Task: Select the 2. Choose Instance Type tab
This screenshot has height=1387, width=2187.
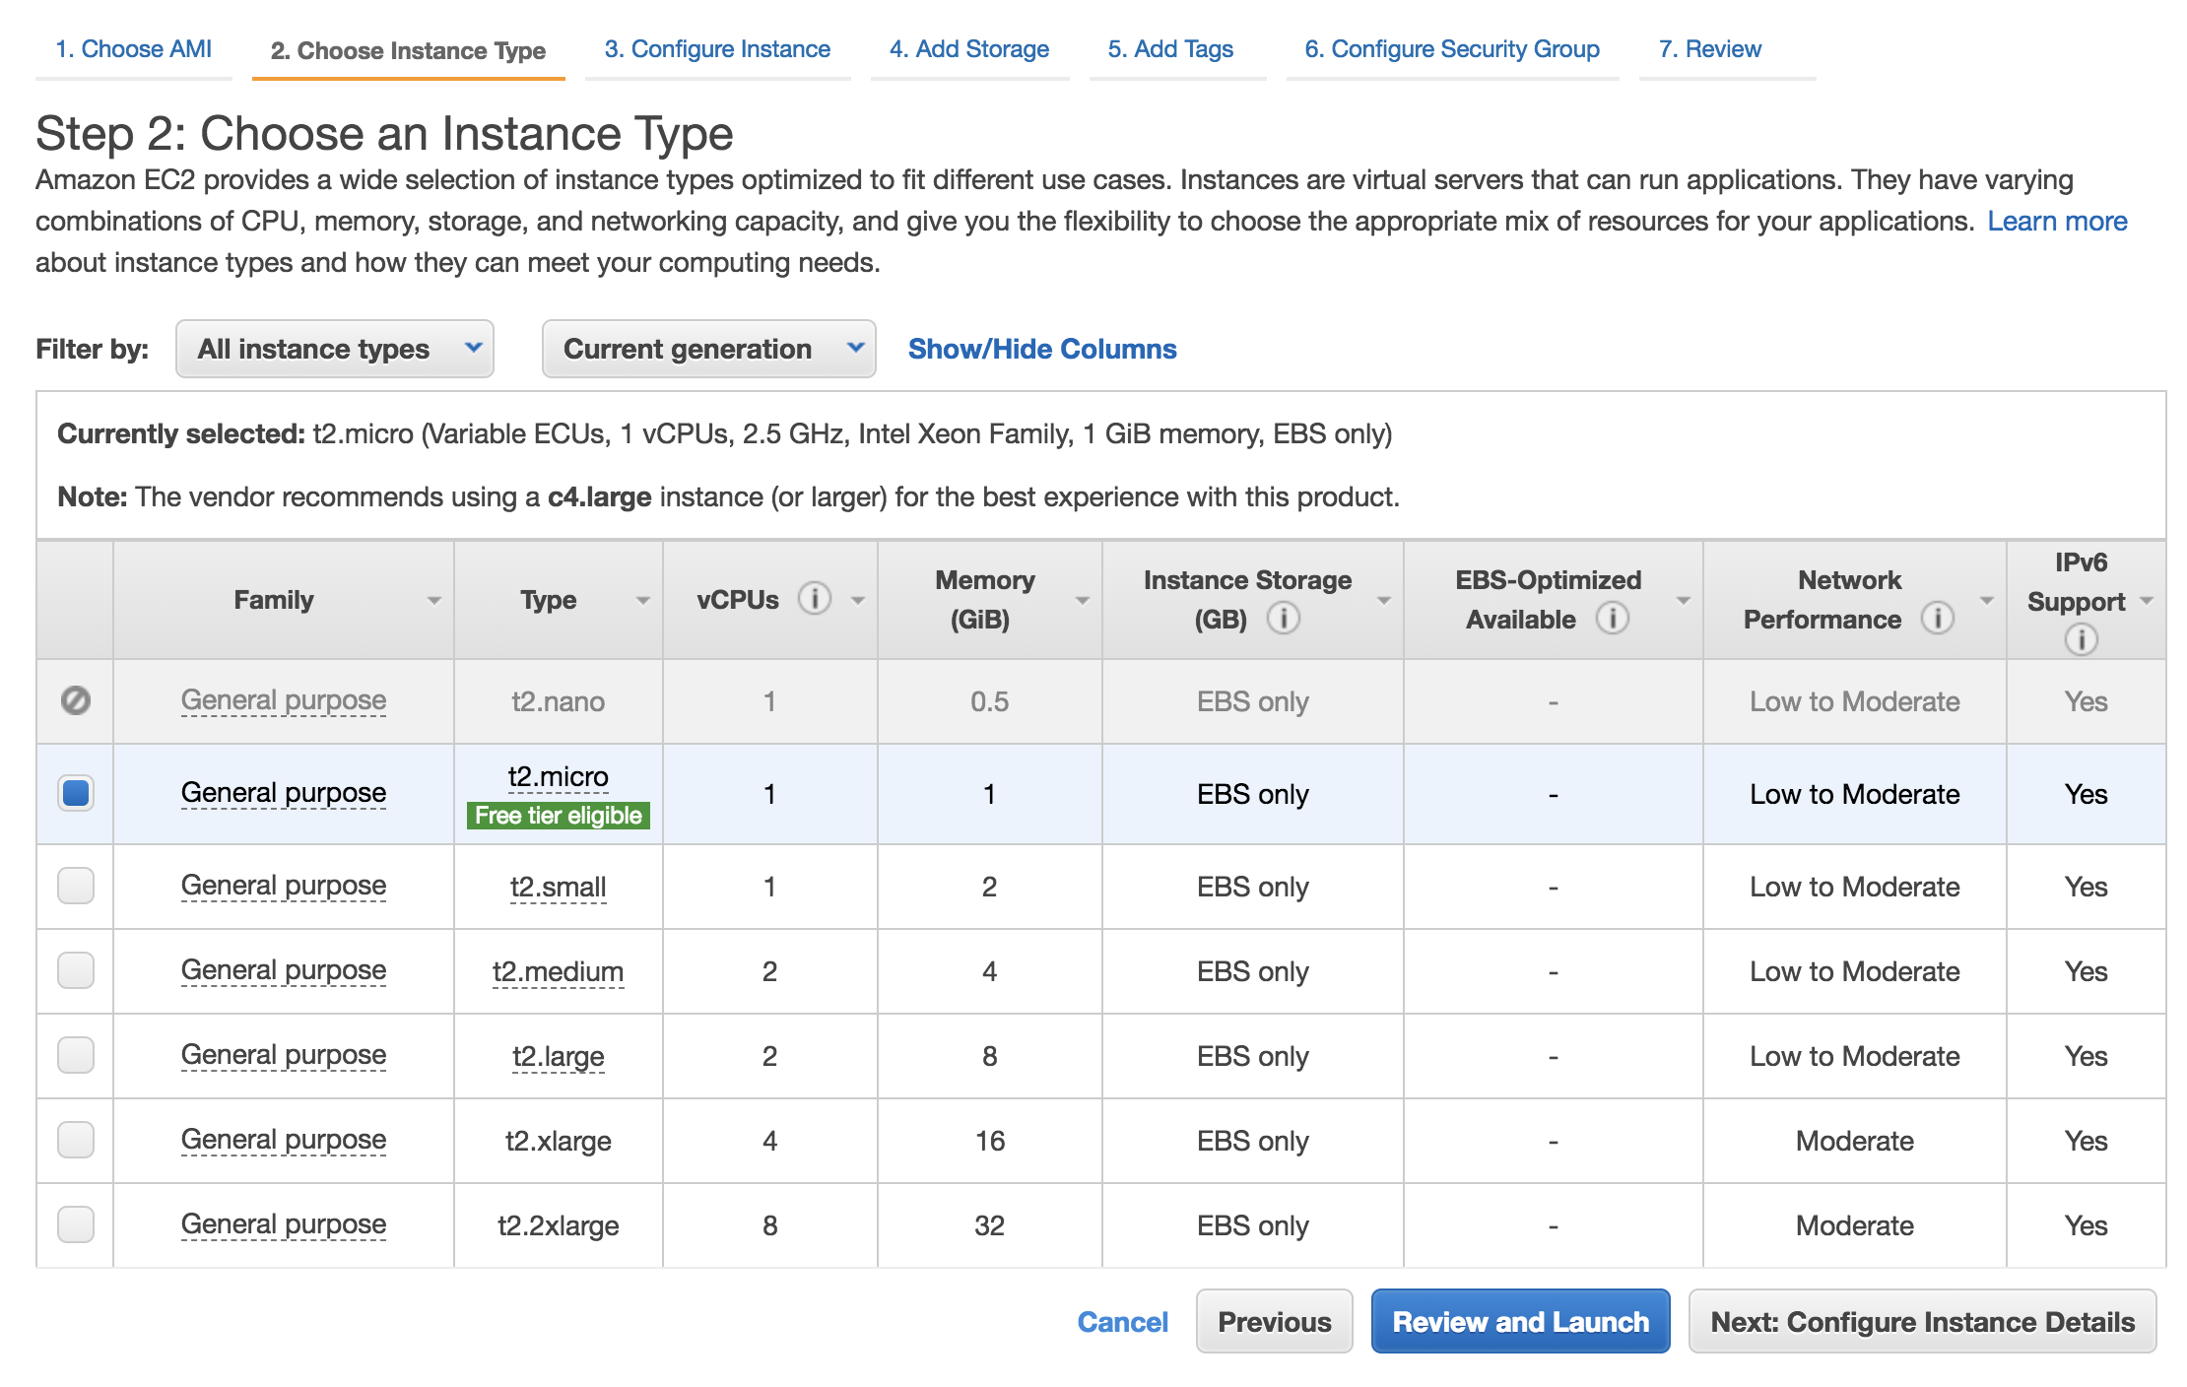Action: pos(408,50)
